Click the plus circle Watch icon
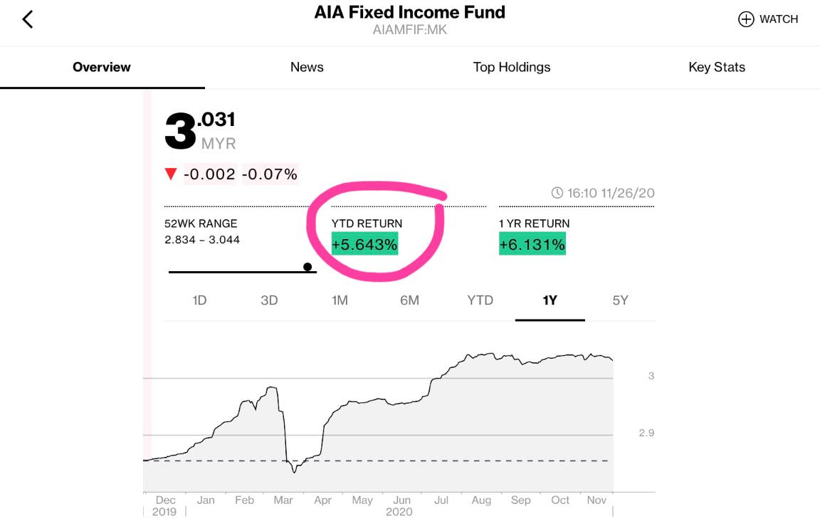This screenshot has width=820, height=521. [746, 19]
